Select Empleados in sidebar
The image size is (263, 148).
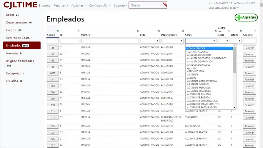(22, 45)
